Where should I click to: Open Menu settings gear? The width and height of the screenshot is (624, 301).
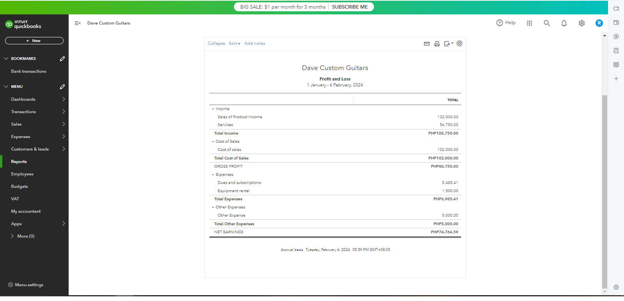(11, 285)
